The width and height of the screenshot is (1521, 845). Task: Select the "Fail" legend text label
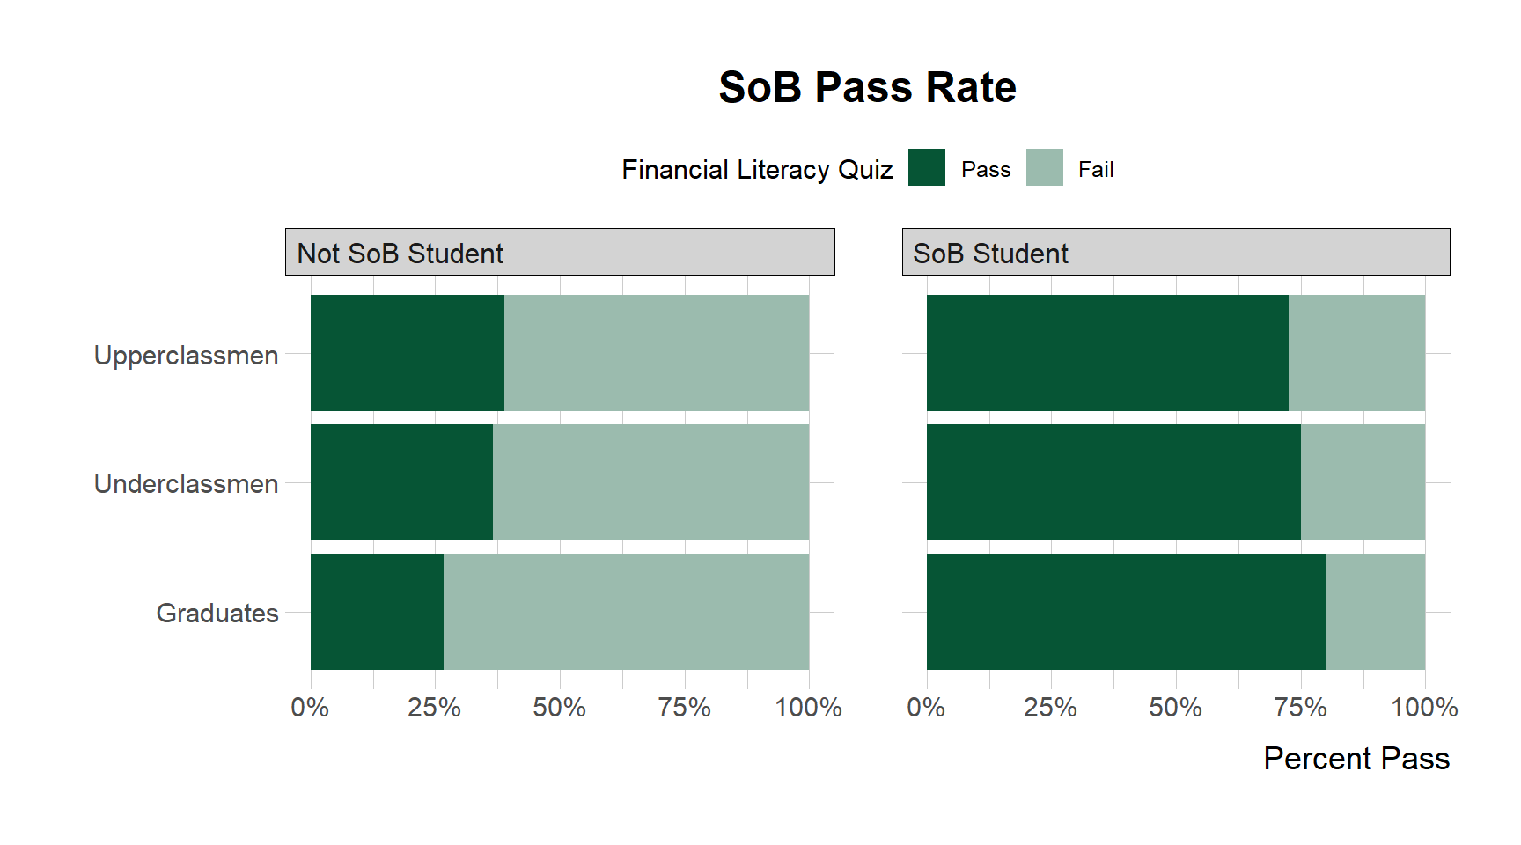click(x=1096, y=170)
